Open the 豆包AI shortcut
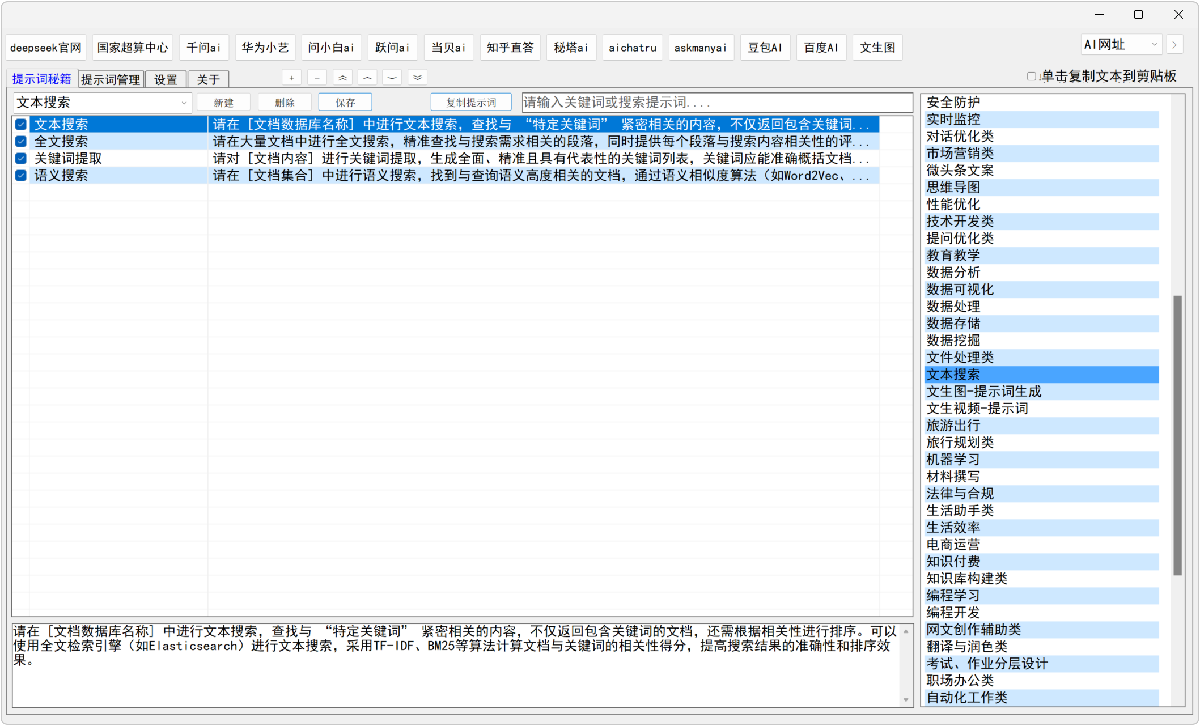Viewport: 1200px width, 726px height. (765, 48)
